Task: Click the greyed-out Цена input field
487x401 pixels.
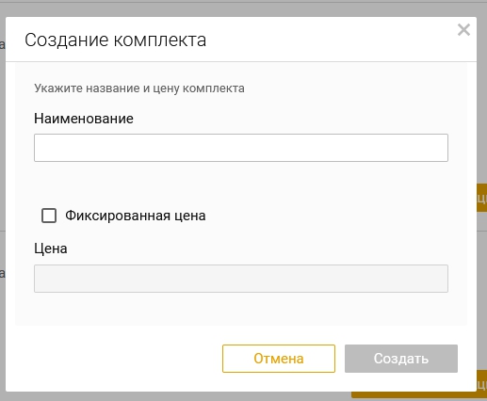Action: click(241, 279)
